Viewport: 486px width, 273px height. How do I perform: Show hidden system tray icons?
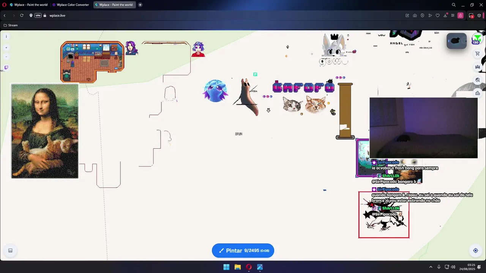click(431, 267)
